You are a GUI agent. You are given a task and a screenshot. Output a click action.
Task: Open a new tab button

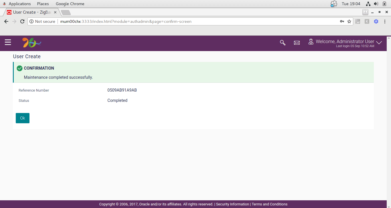(66, 12)
